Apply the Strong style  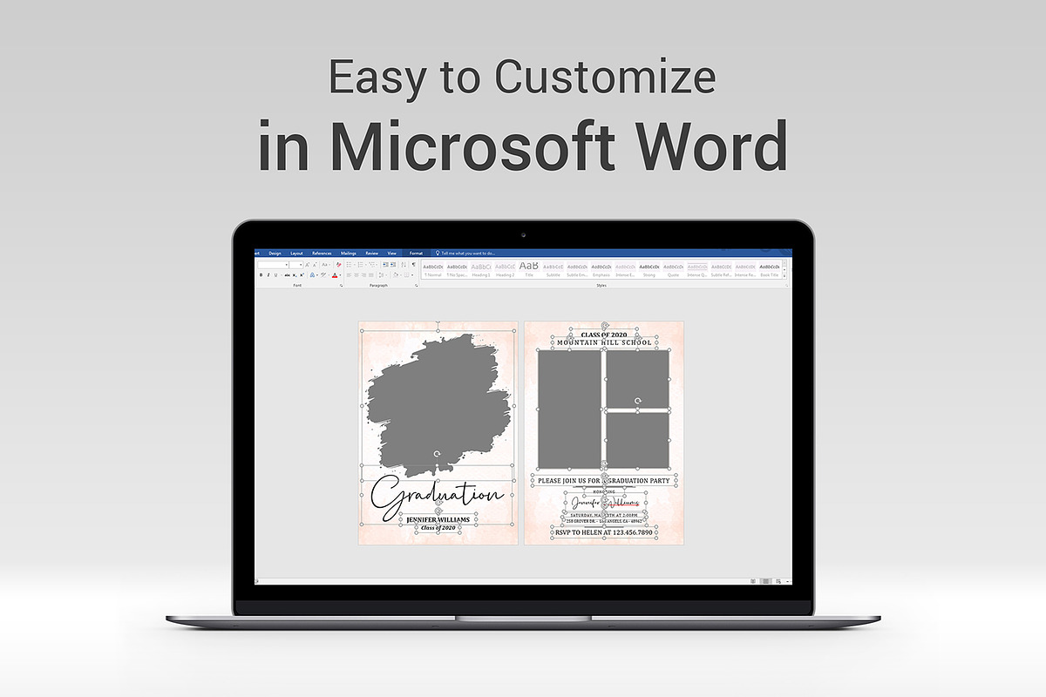click(649, 270)
